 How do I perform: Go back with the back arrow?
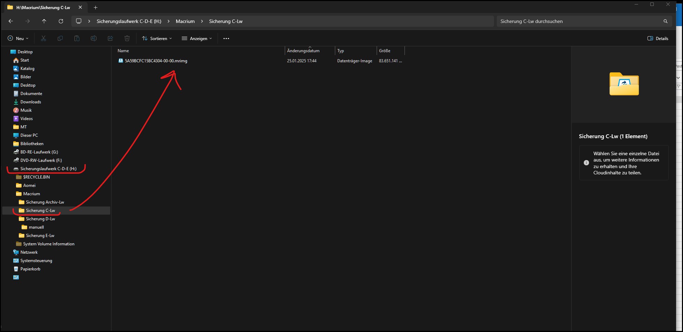[11, 21]
